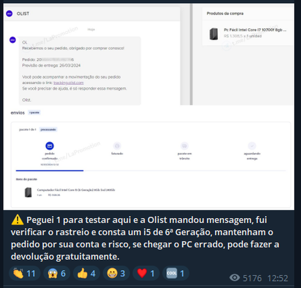Click the computer thumbnail in itens do pacote
301x288 pixels.
[x=28, y=192]
